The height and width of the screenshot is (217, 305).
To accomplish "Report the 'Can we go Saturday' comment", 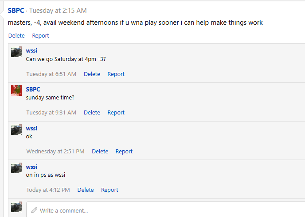I will tap(116, 74).
